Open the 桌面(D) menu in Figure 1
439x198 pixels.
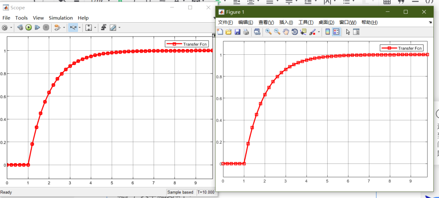[x=326, y=22]
